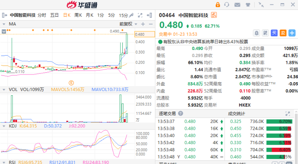
Task: Expand the RSI indicator dropdown triangle
Action: 4,162
